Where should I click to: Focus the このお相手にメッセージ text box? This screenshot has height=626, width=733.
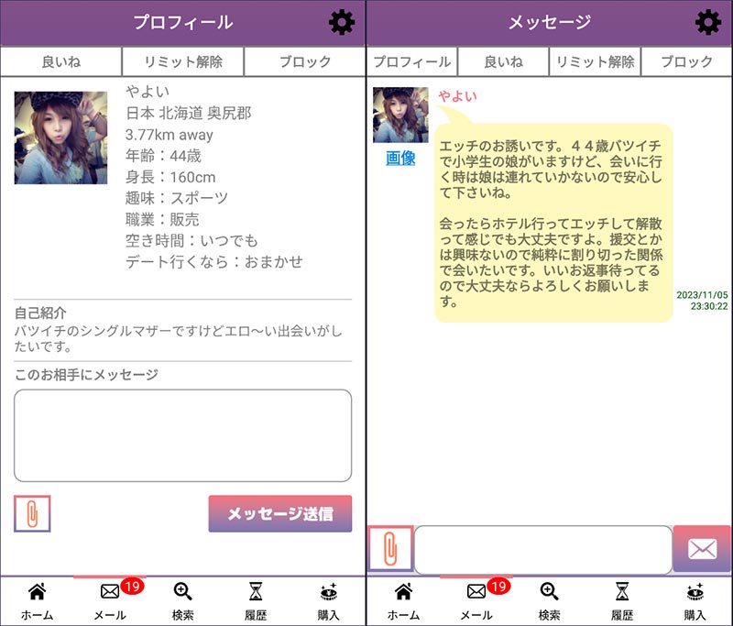182,435
